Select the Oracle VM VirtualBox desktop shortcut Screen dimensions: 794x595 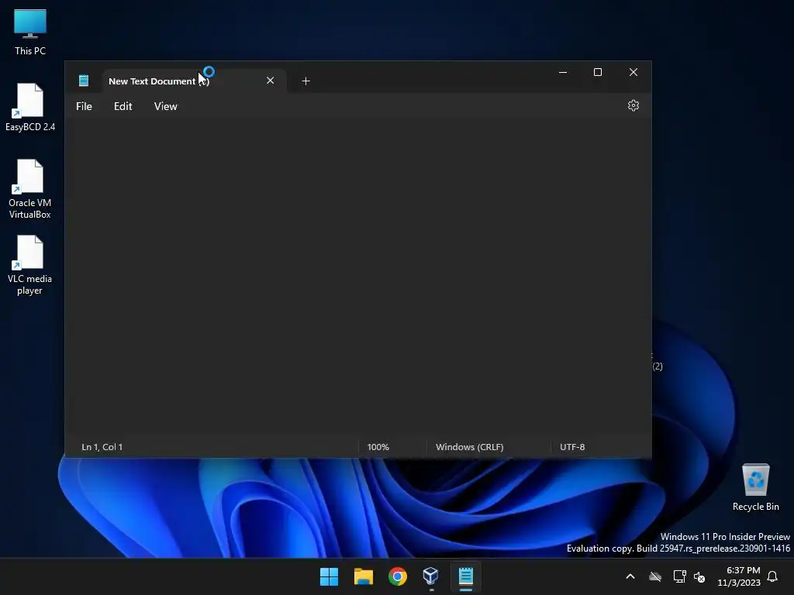(30, 189)
